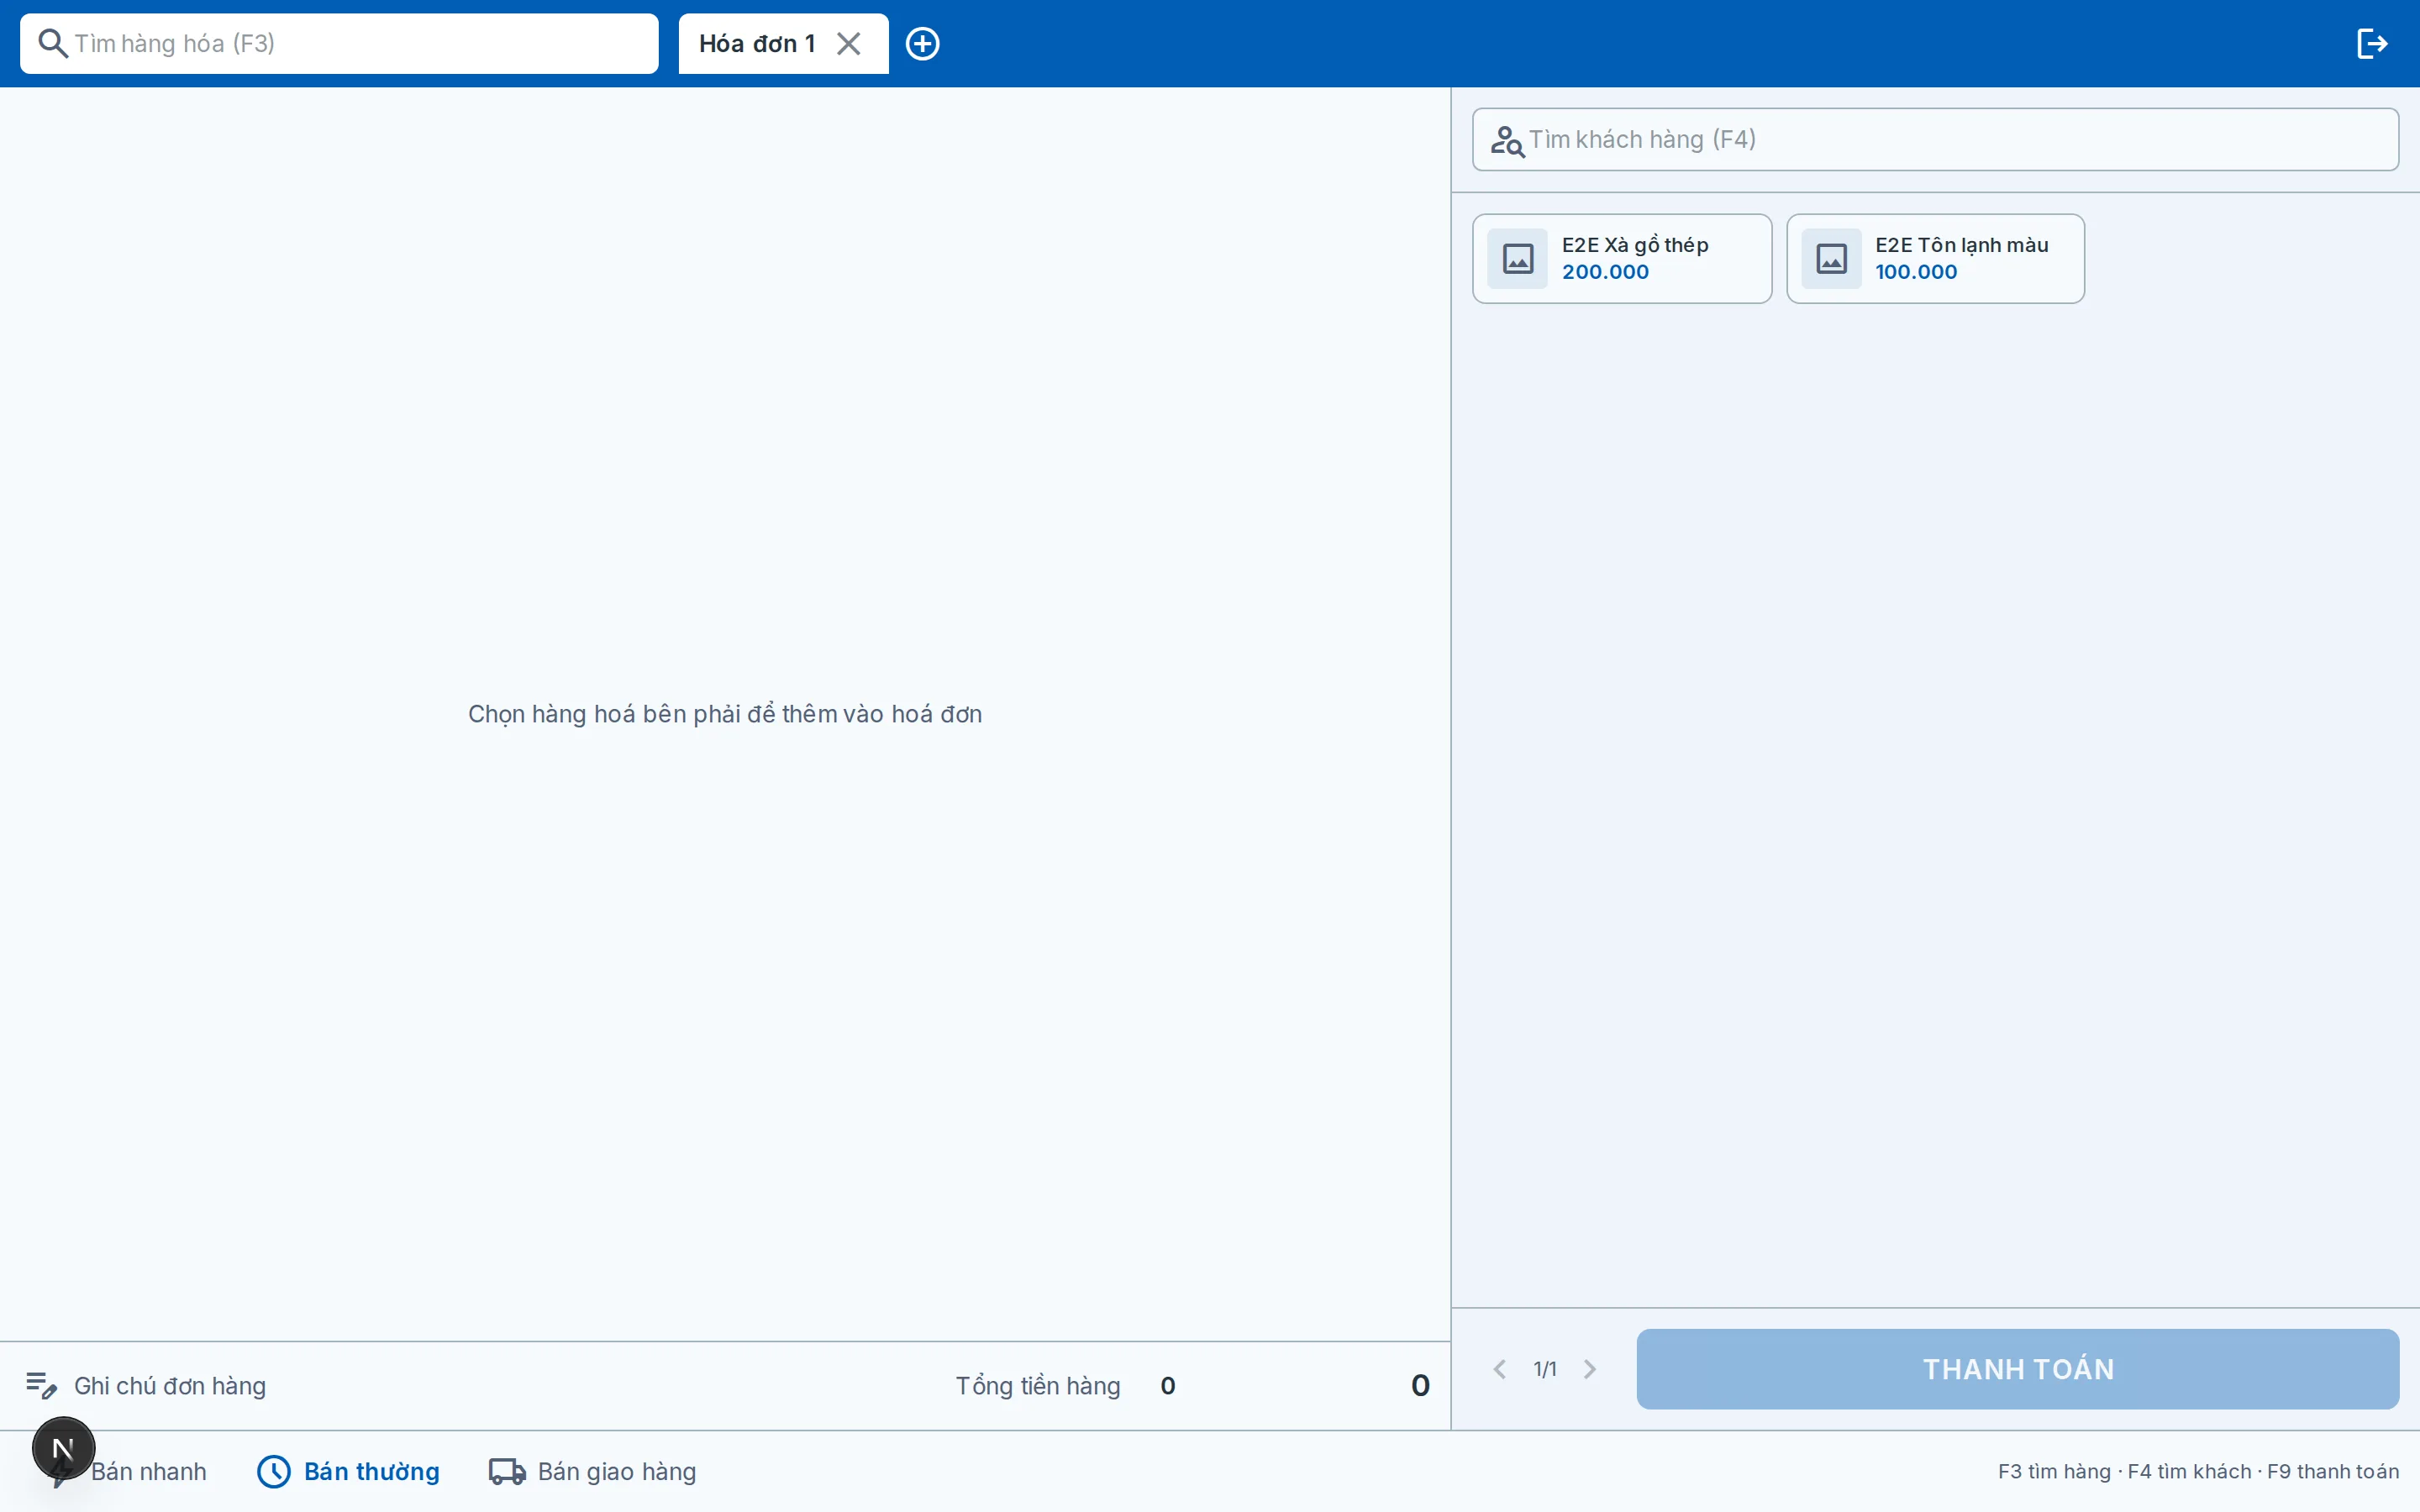
Task: Click the logout icon in header
Action: [2372, 44]
